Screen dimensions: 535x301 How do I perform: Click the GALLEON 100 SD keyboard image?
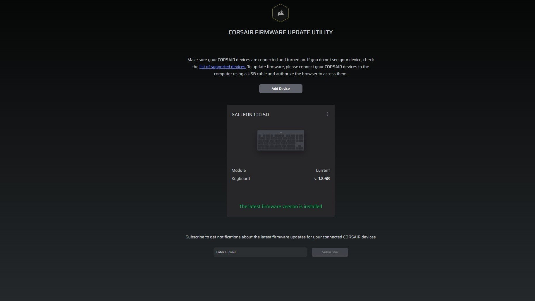coord(281,140)
